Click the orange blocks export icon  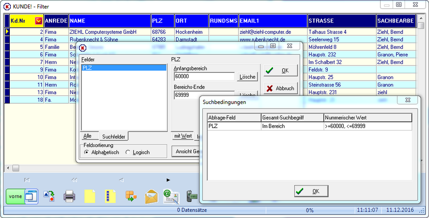tap(131, 196)
